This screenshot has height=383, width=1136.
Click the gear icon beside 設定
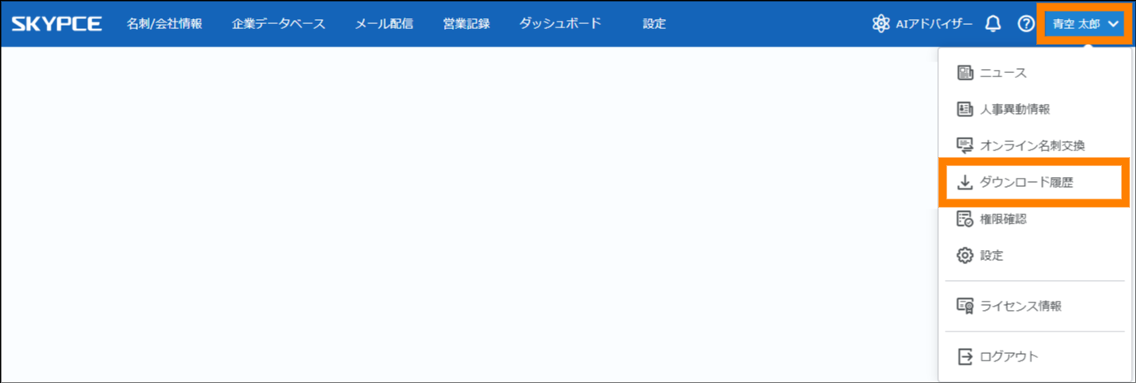(965, 256)
